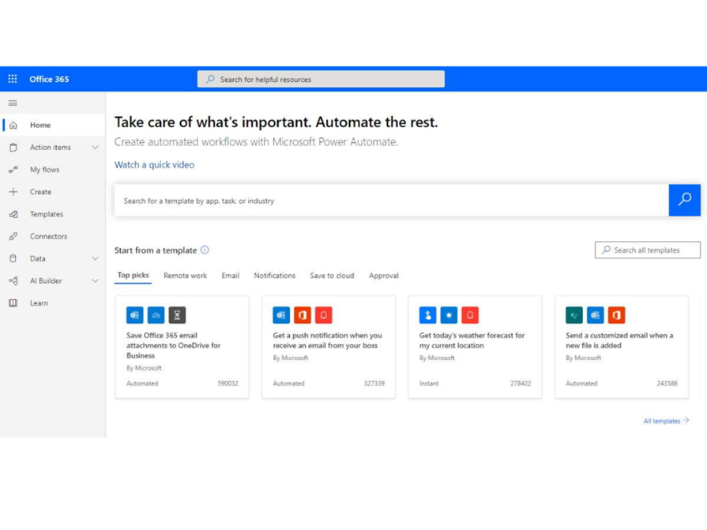Expand the Data section chevron

tap(95, 258)
